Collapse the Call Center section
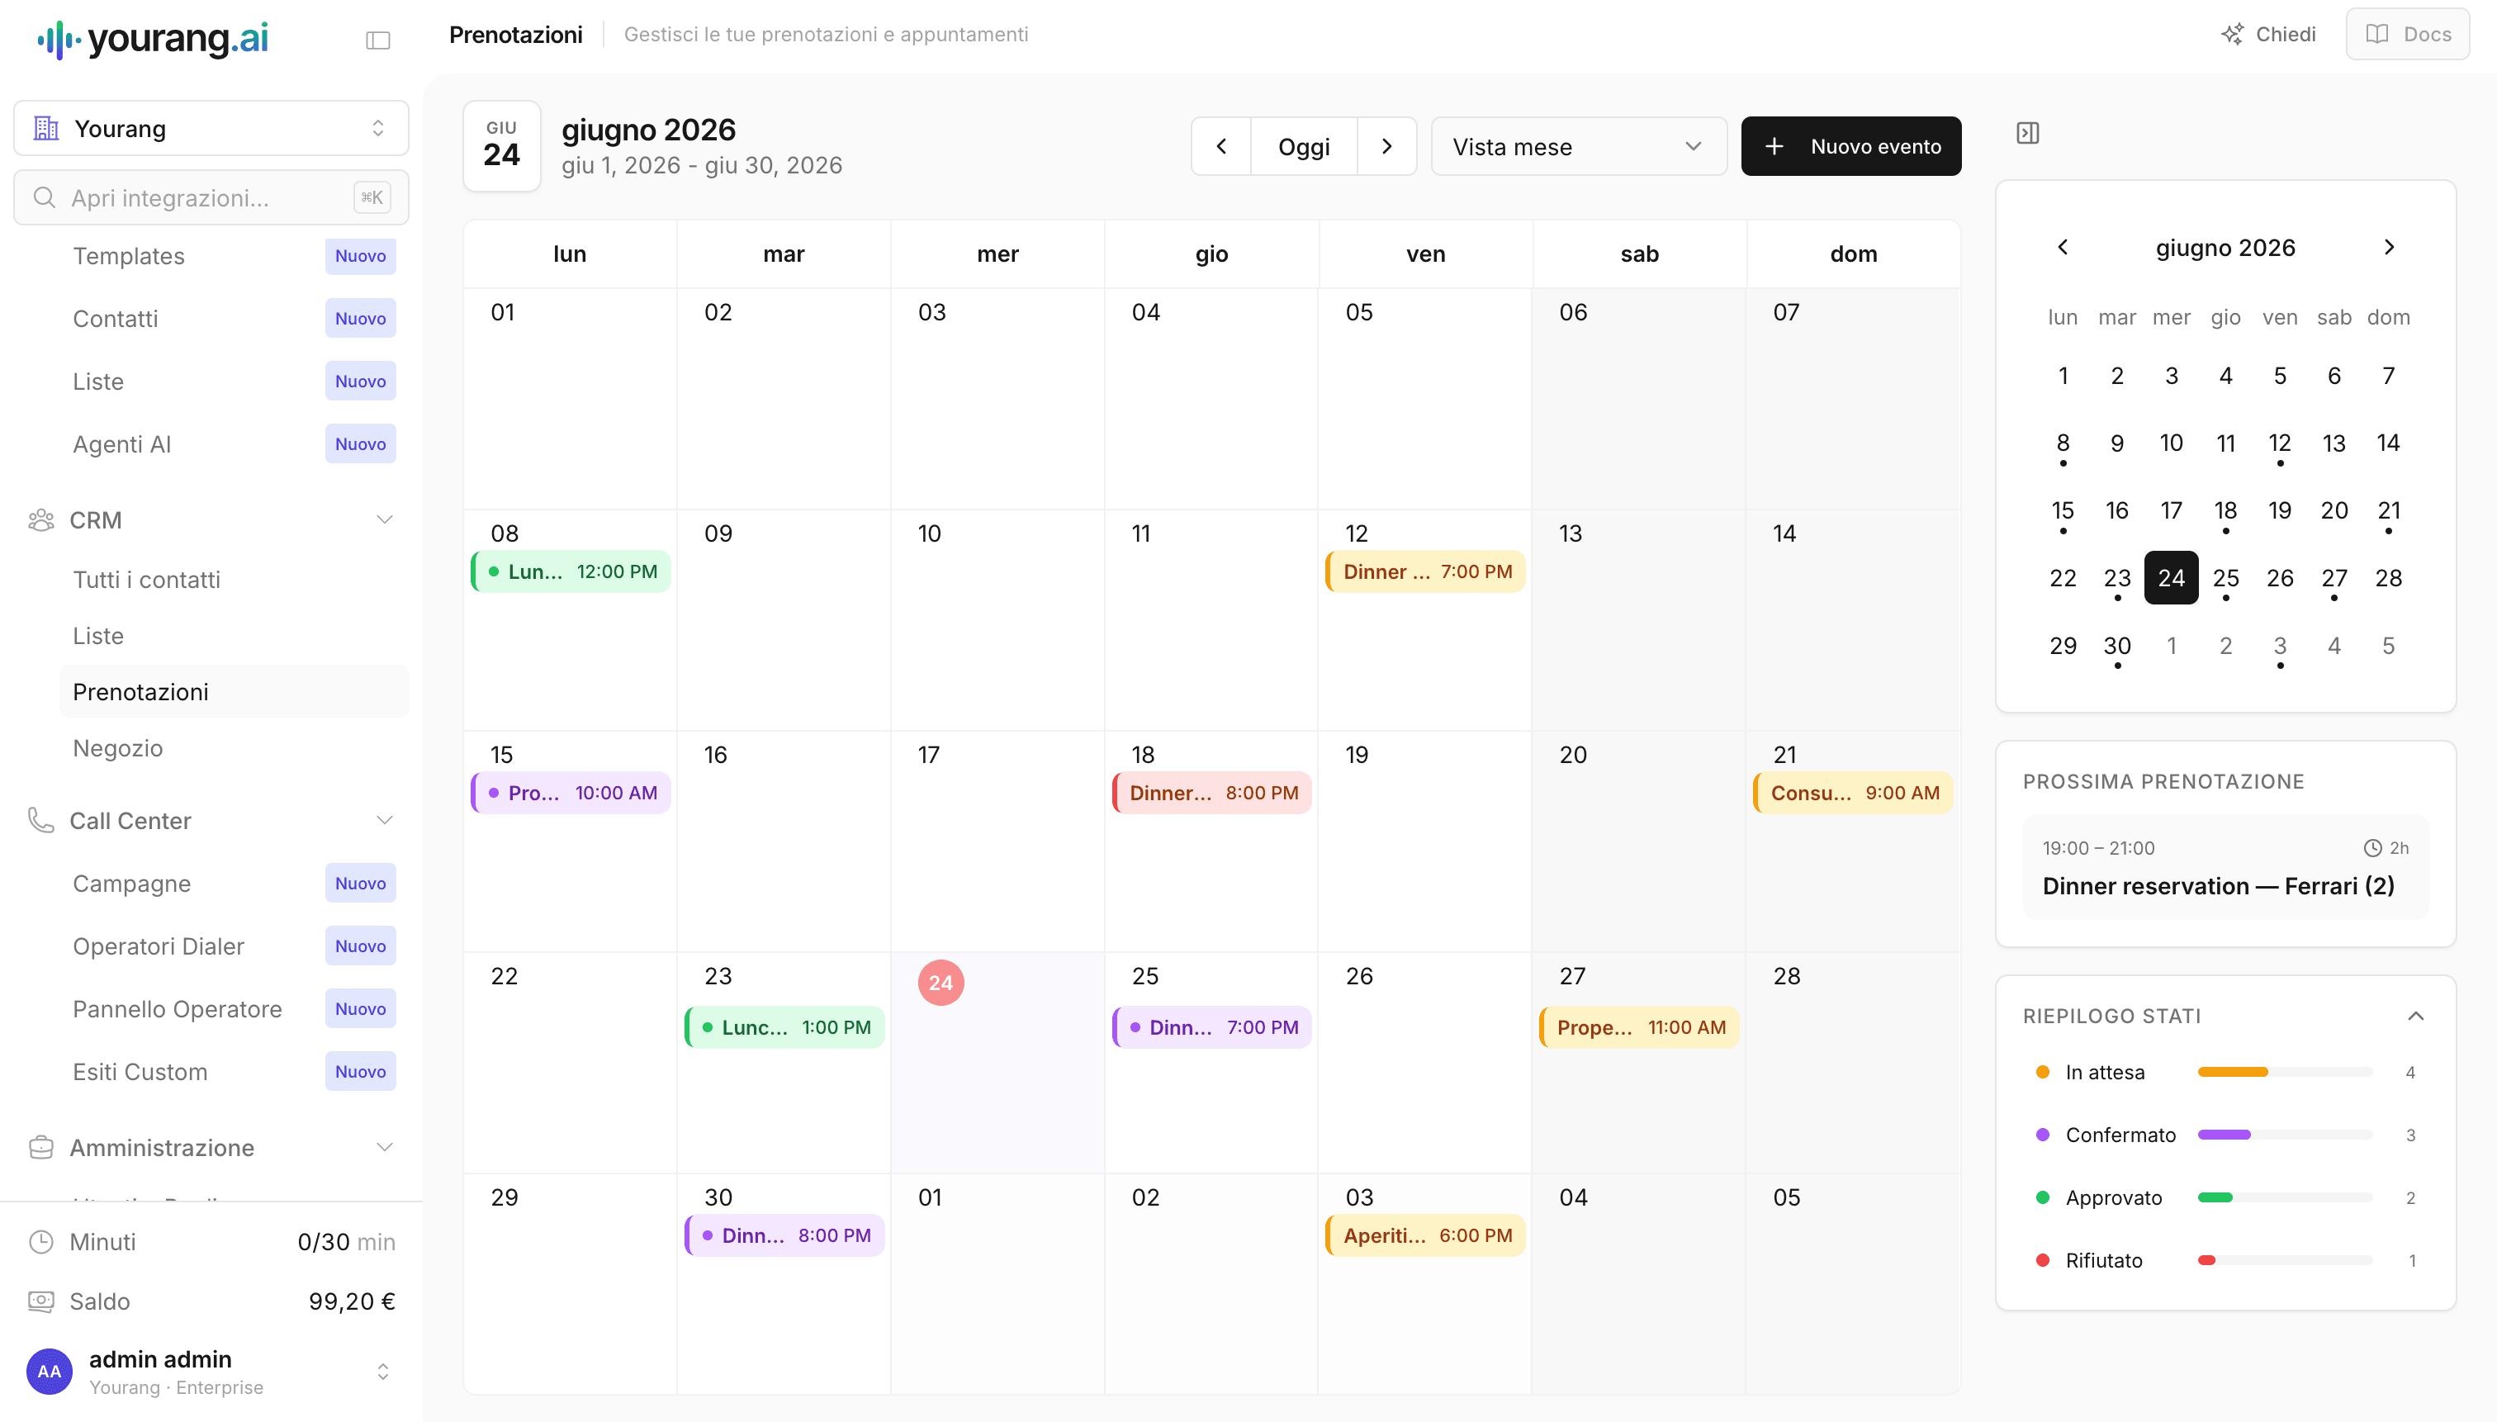 (385, 820)
